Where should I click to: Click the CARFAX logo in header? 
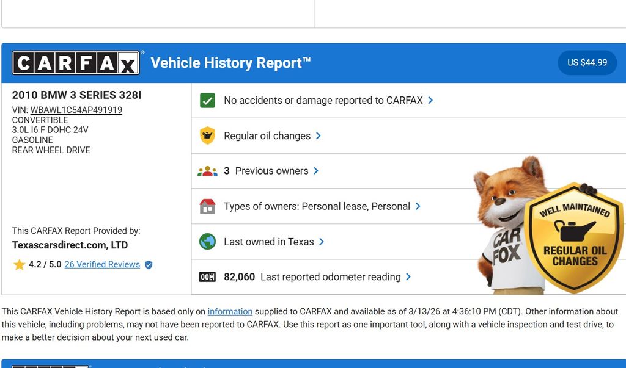coord(76,63)
